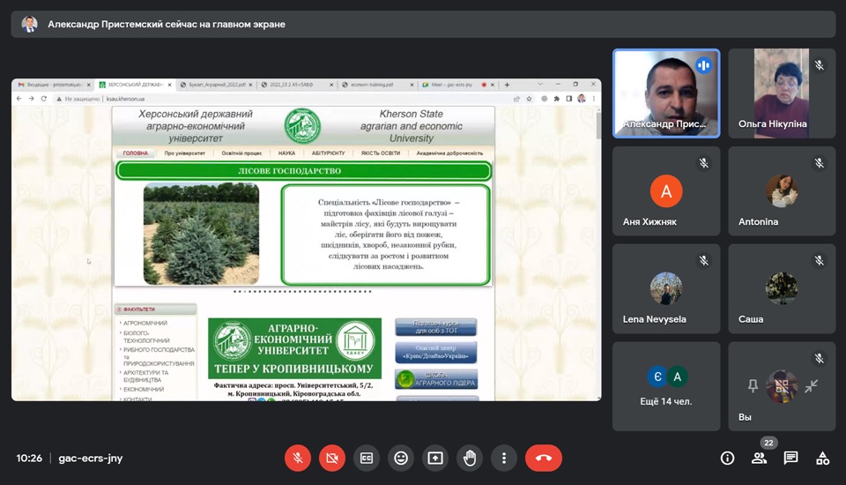Reload the ksau.kherson.ua page

click(44, 99)
